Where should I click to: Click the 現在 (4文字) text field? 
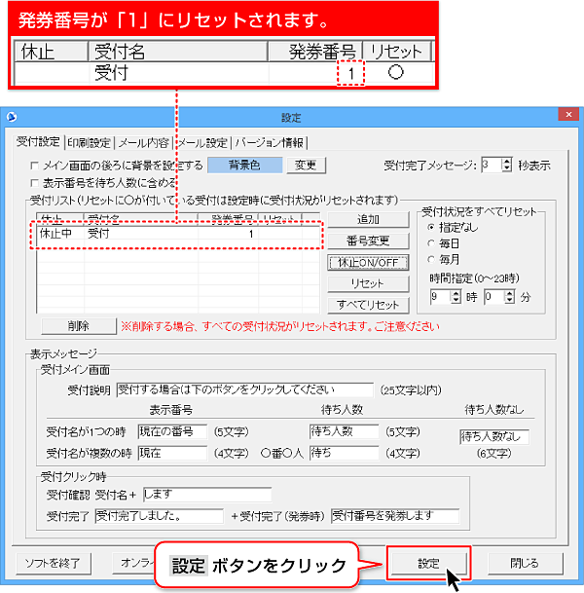(x=172, y=453)
